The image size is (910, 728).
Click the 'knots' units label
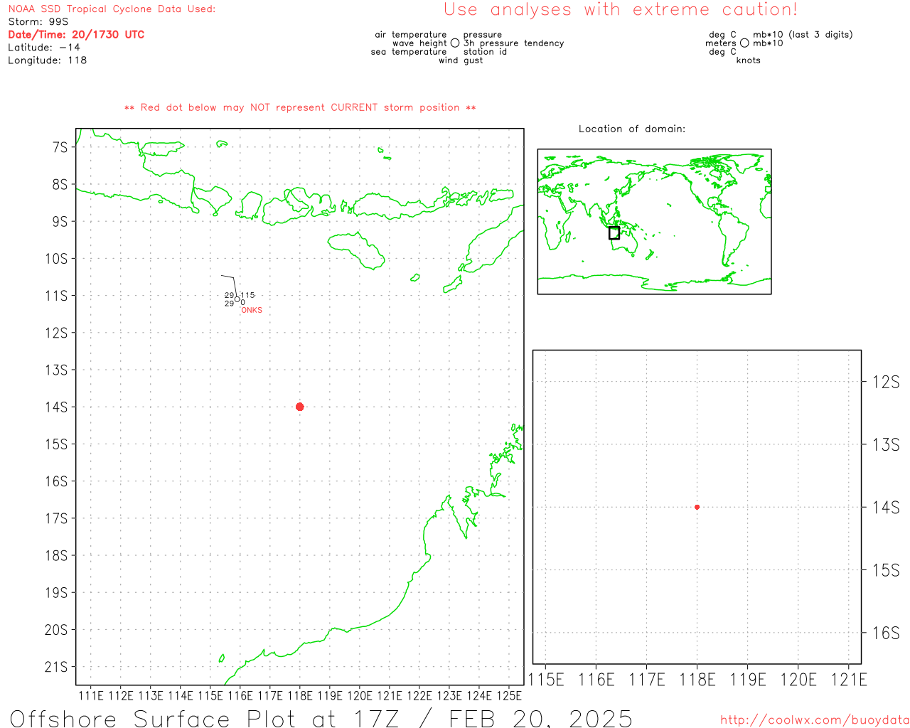click(x=749, y=60)
